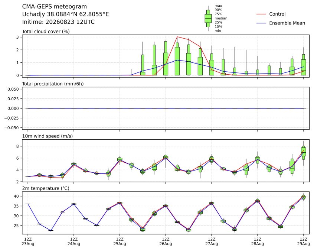This screenshot has width=314, height=250.
Task: Click the '10m wind speed (m/s)' panel title
Action: (48, 136)
